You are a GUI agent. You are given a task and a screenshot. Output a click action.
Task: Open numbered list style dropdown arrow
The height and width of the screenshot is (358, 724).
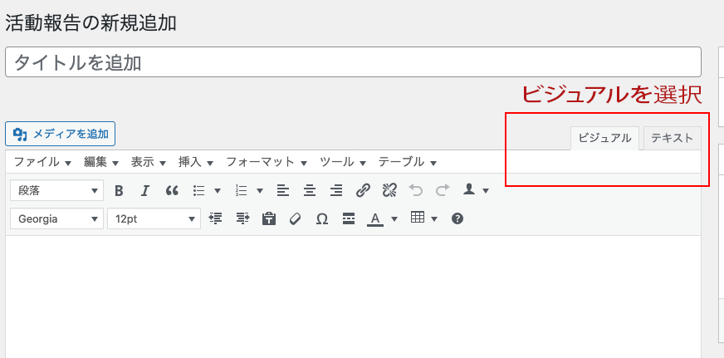click(x=260, y=190)
